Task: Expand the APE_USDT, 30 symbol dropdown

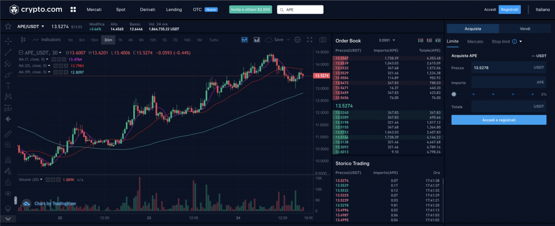Action: (60, 52)
